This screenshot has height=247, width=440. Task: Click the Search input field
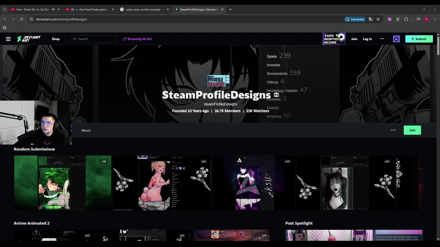[x=94, y=39]
